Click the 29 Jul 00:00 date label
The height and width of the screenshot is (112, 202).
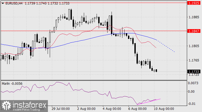coord(60,109)
